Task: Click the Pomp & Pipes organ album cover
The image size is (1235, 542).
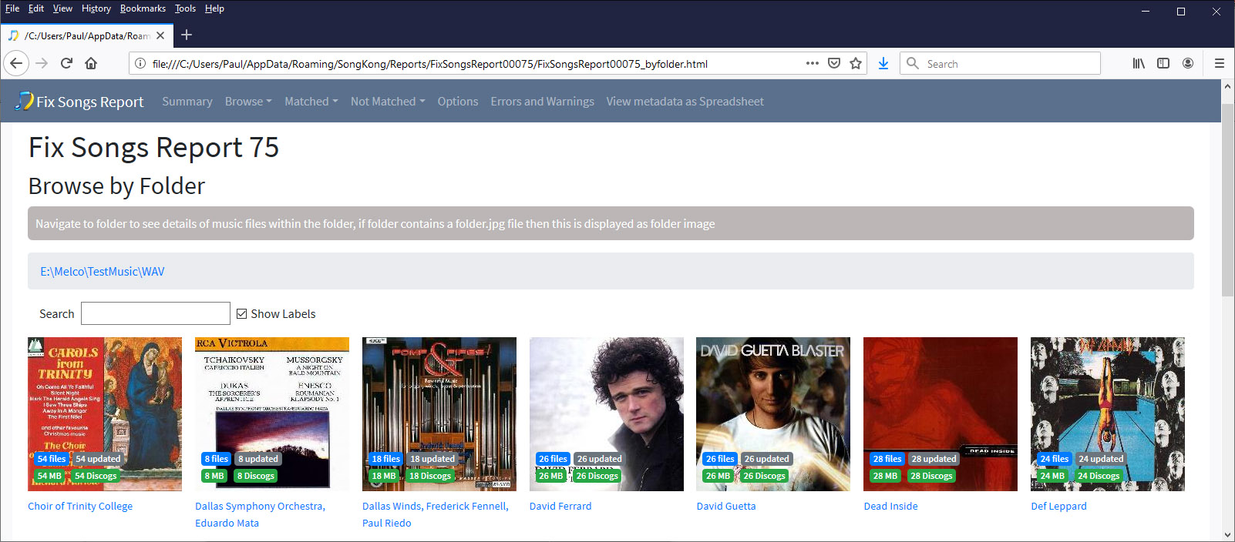Action: [x=439, y=414]
